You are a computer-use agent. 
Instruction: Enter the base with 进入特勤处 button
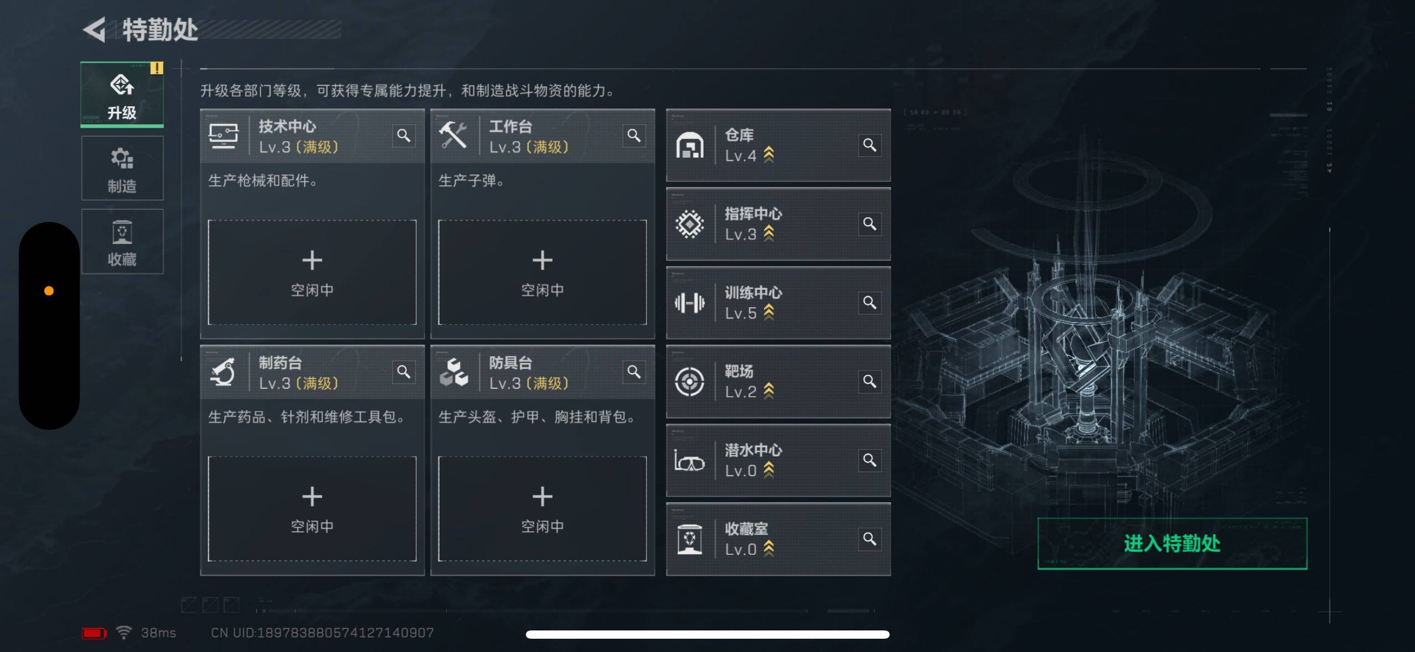pyautogui.click(x=1172, y=544)
